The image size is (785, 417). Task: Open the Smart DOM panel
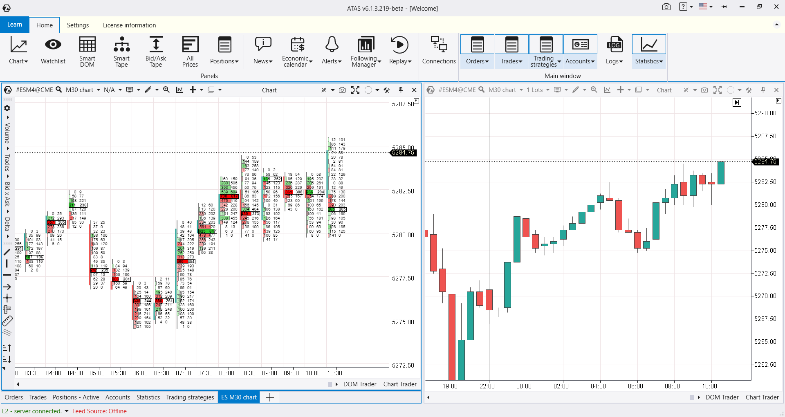(87, 51)
